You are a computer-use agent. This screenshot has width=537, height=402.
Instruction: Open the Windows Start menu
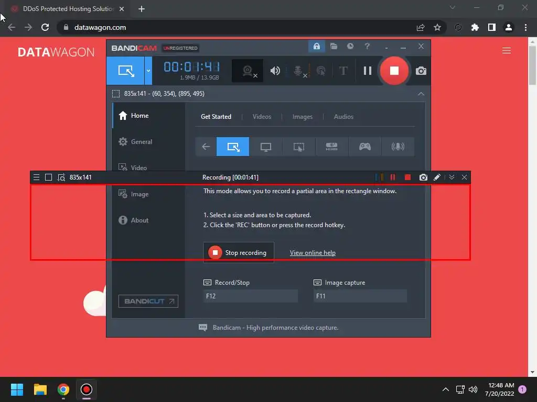(17, 389)
